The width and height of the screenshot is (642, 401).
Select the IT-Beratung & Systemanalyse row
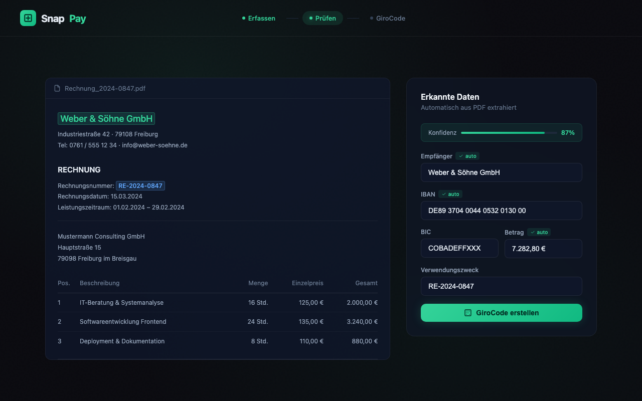218,303
